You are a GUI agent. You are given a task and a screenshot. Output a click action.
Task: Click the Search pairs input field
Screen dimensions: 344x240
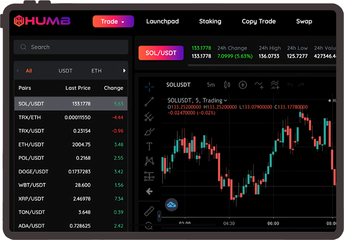[71, 47]
